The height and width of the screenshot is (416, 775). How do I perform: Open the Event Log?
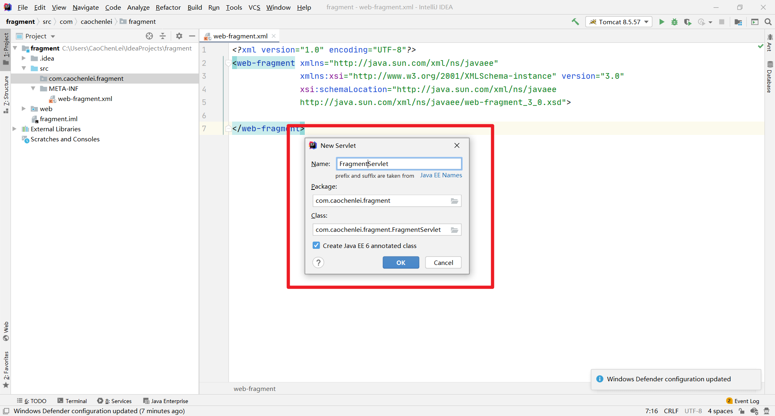tap(743, 401)
